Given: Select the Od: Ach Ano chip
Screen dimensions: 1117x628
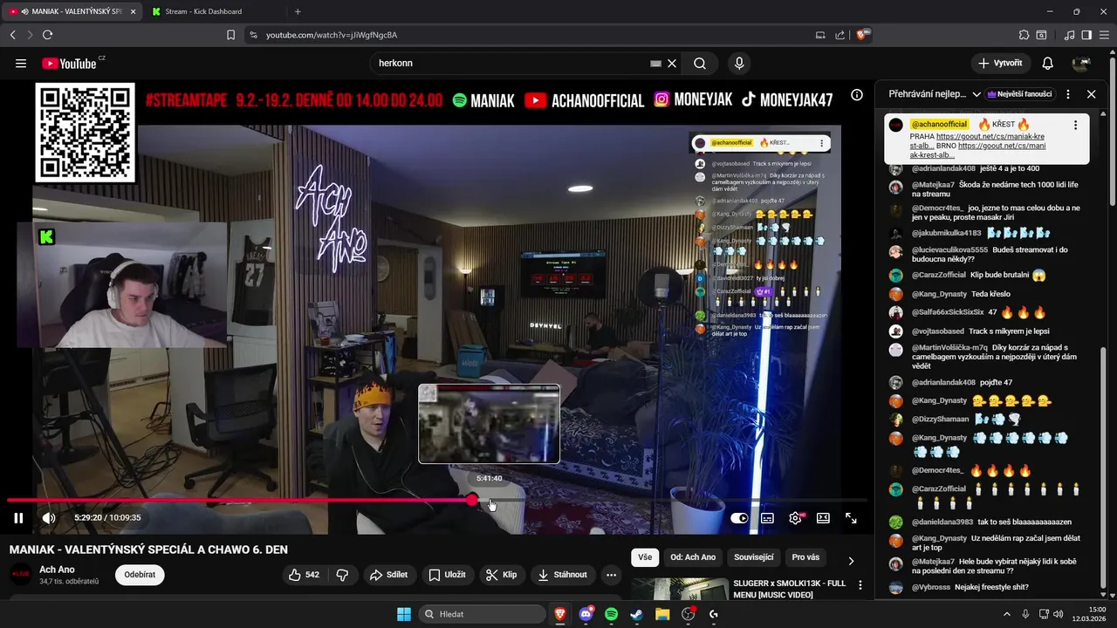Looking at the screenshot, I should coord(693,557).
